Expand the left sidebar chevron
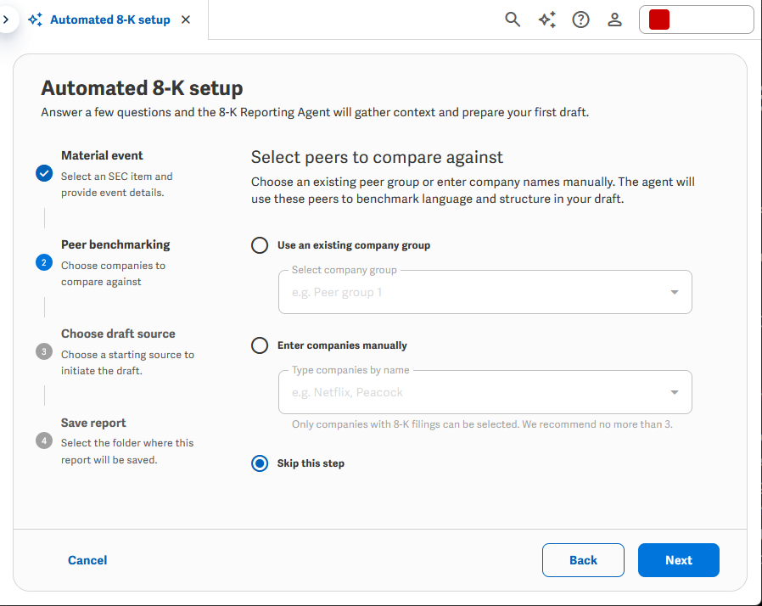762x606 pixels. (6, 20)
